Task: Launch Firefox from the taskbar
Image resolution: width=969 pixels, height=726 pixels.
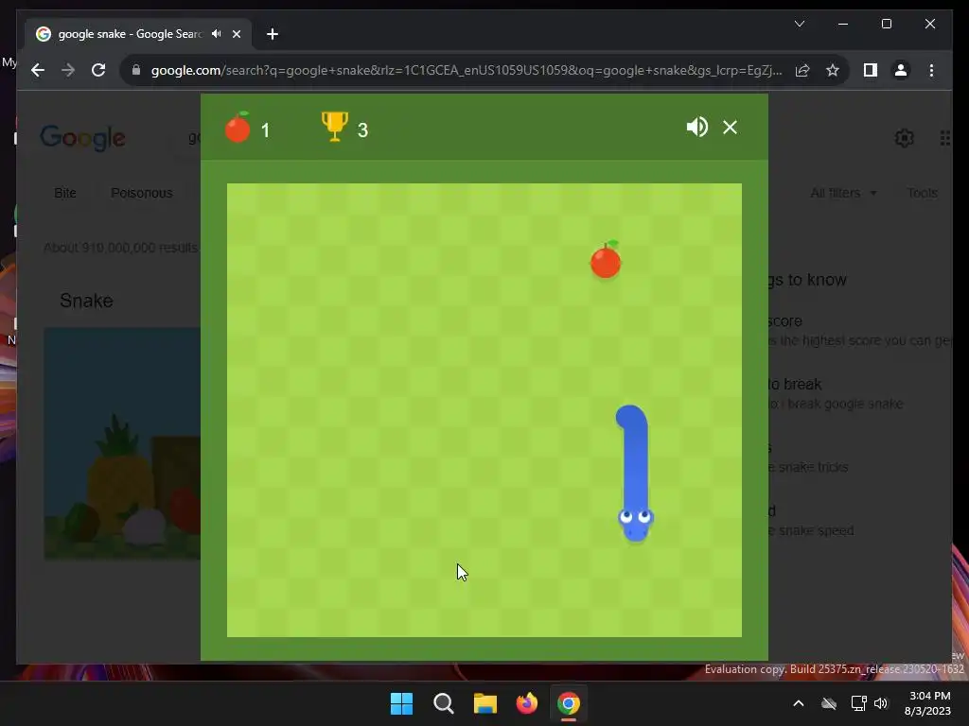Action: [x=526, y=703]
